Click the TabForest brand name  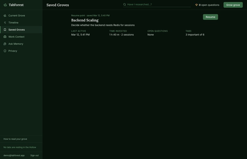tap(16, 5)
